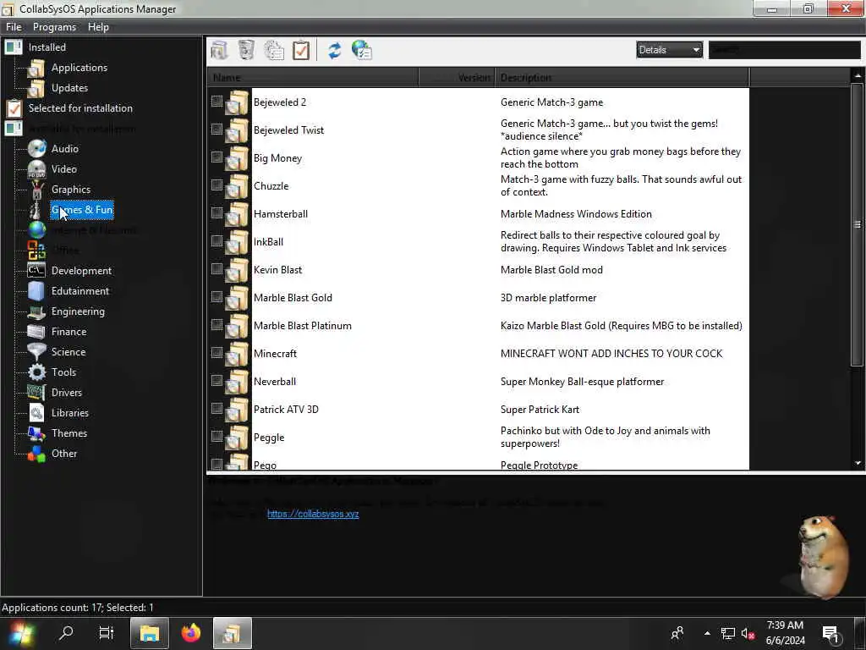Select the Patrick ATV 3D row
This screenshot has height=650, width=866.
[x=479, y=410]
